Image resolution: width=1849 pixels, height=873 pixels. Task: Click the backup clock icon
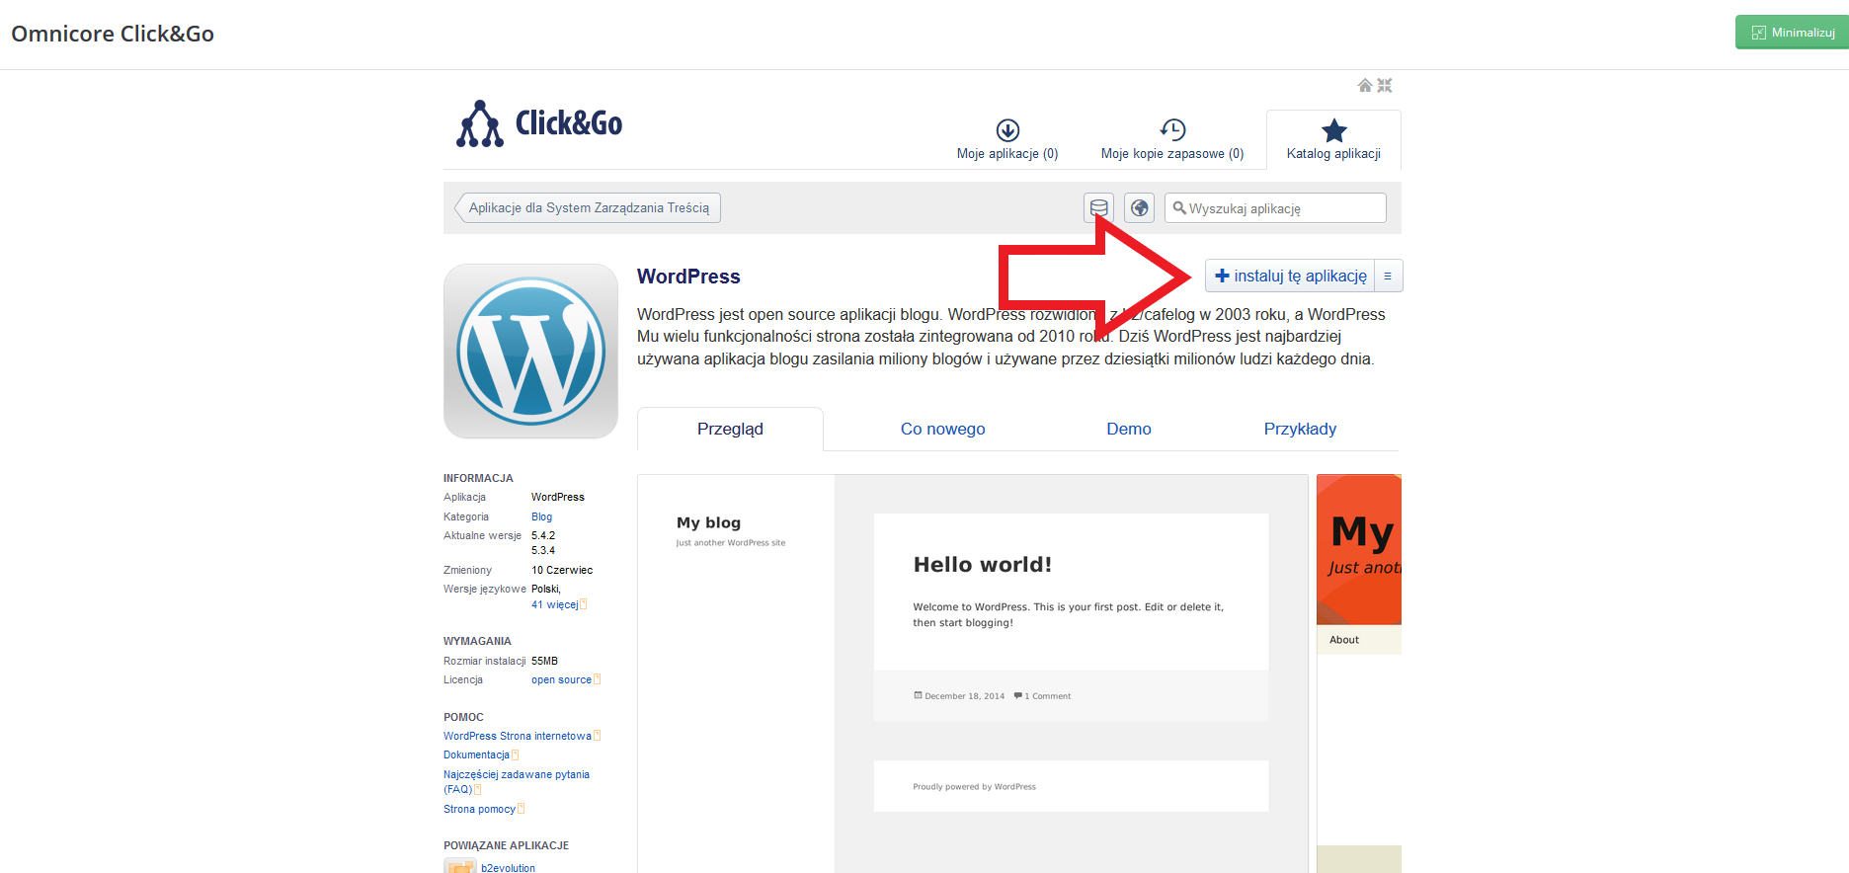[1172, 130]
